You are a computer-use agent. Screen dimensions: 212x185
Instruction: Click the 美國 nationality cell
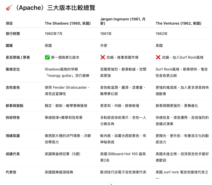pyautogui.click(x=159, y=46)
